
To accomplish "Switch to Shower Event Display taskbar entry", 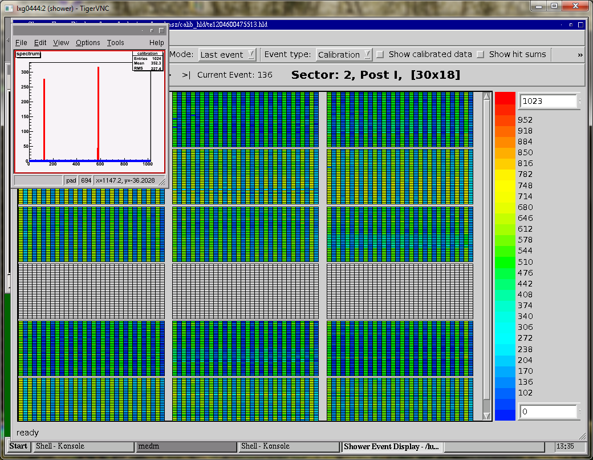I will [x=392, y=446].
